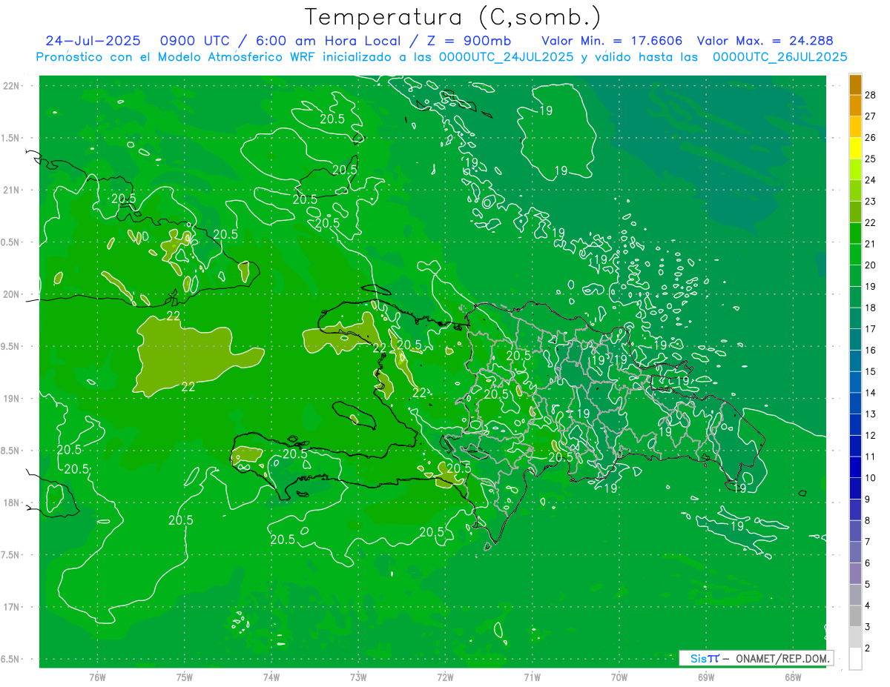Image resolution: width=890 pixels, height=687 pixels.
Task: Click the '22N' latitude tick label
Action: click(x=10, y=86)
